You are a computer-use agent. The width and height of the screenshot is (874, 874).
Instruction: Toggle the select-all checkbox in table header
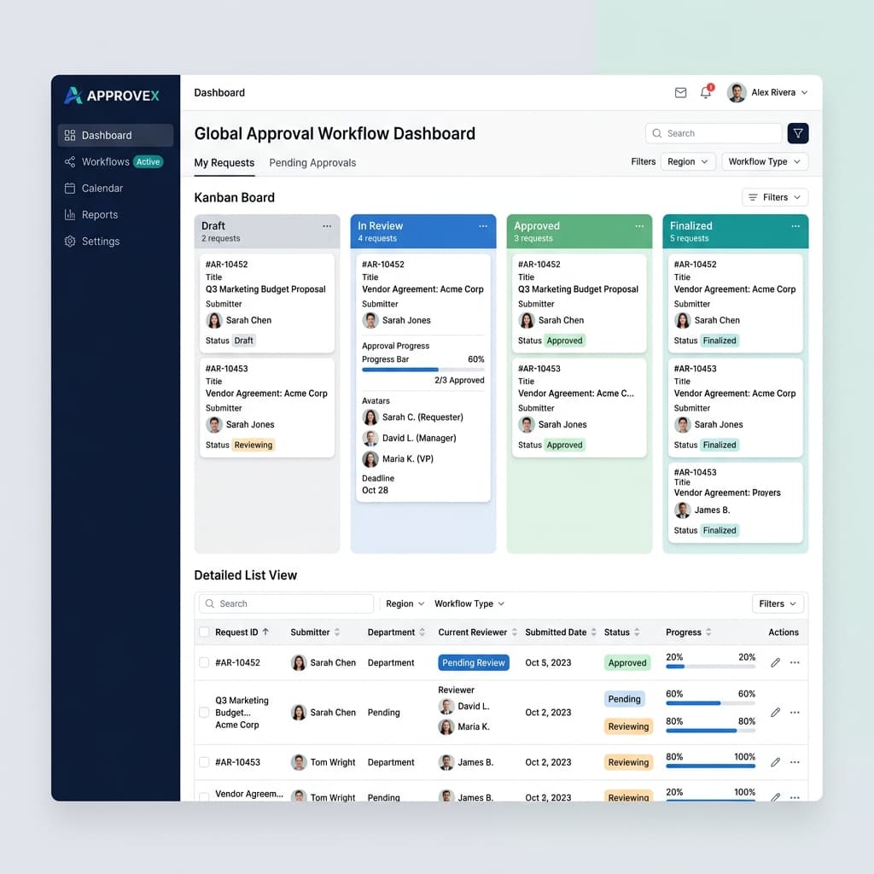[204, 632]
